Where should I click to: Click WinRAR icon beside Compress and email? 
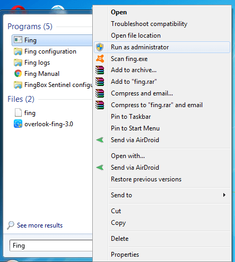[x=100, y=93]
